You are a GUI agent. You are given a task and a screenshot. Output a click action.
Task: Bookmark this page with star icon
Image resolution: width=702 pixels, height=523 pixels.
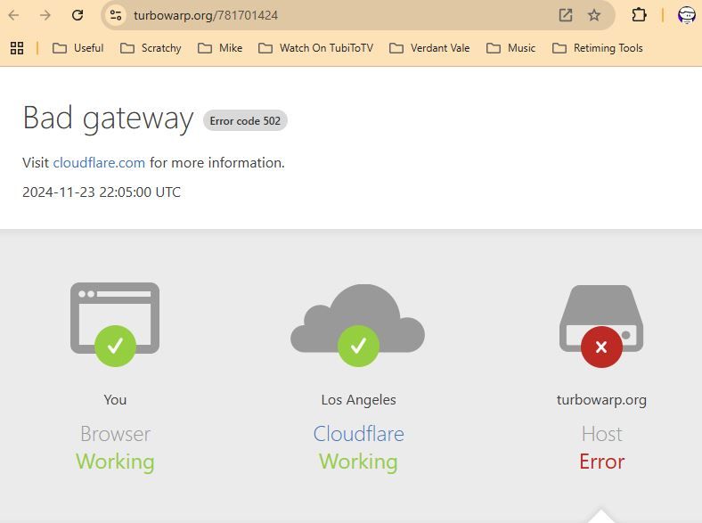594,15
